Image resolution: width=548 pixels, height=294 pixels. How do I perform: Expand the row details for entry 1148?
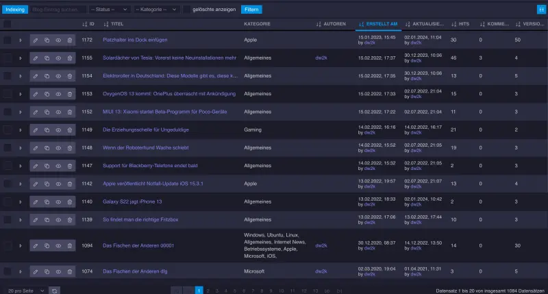tap(21, 147)
